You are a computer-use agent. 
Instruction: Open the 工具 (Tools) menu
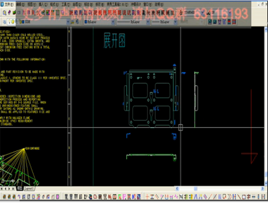click(66, 4)
